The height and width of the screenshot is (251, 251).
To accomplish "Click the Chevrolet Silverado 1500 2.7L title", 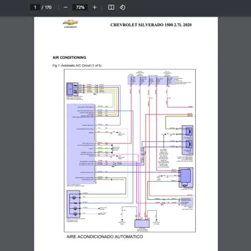I will (x=151, y=25).
